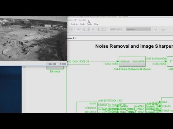Open the Help menu
Viewport: 173px width, 129px height.
point(96,24)
